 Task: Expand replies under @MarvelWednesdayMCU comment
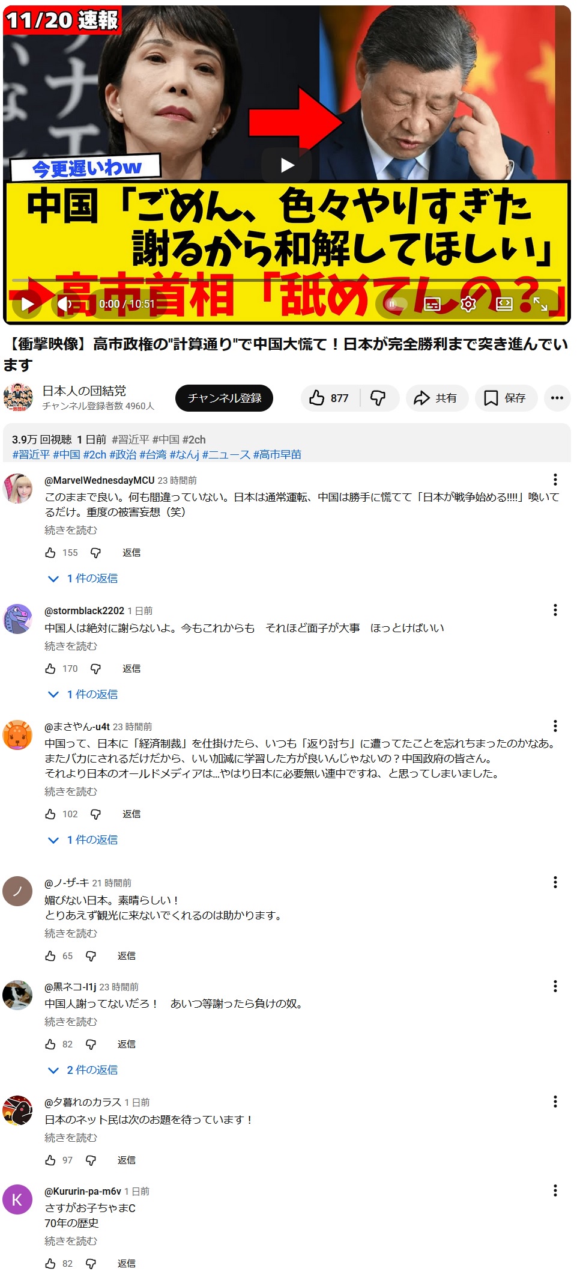[83, 578]
